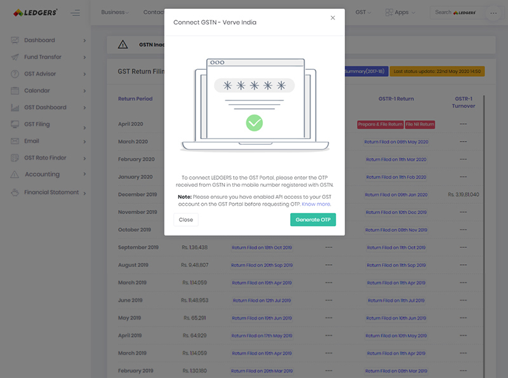Viewport: 508px width, 378px height.
Task: Click the Close button in dialog
Action: click(185, 220)
